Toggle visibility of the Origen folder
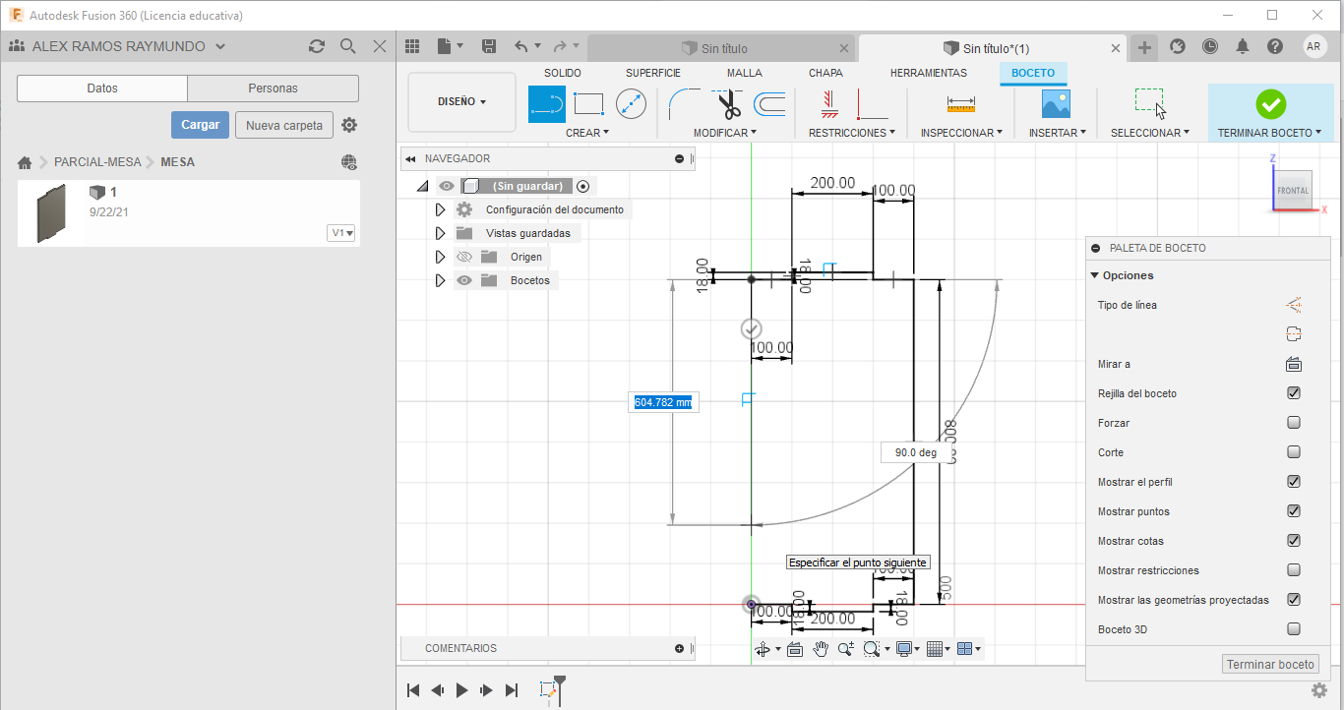The image size is (1344, 710). click(x=464, y=257)
